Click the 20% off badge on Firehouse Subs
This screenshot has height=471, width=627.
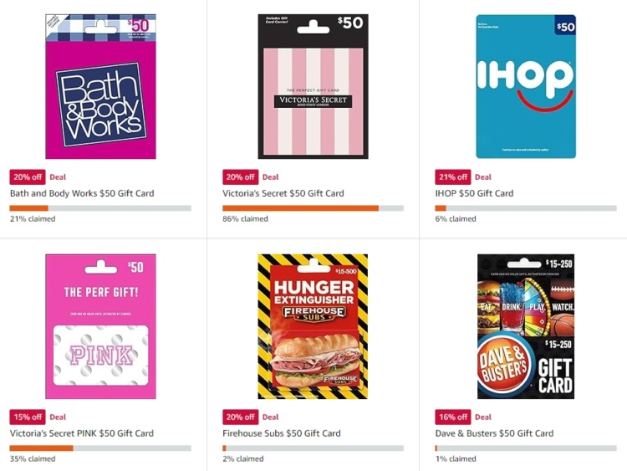240,417
